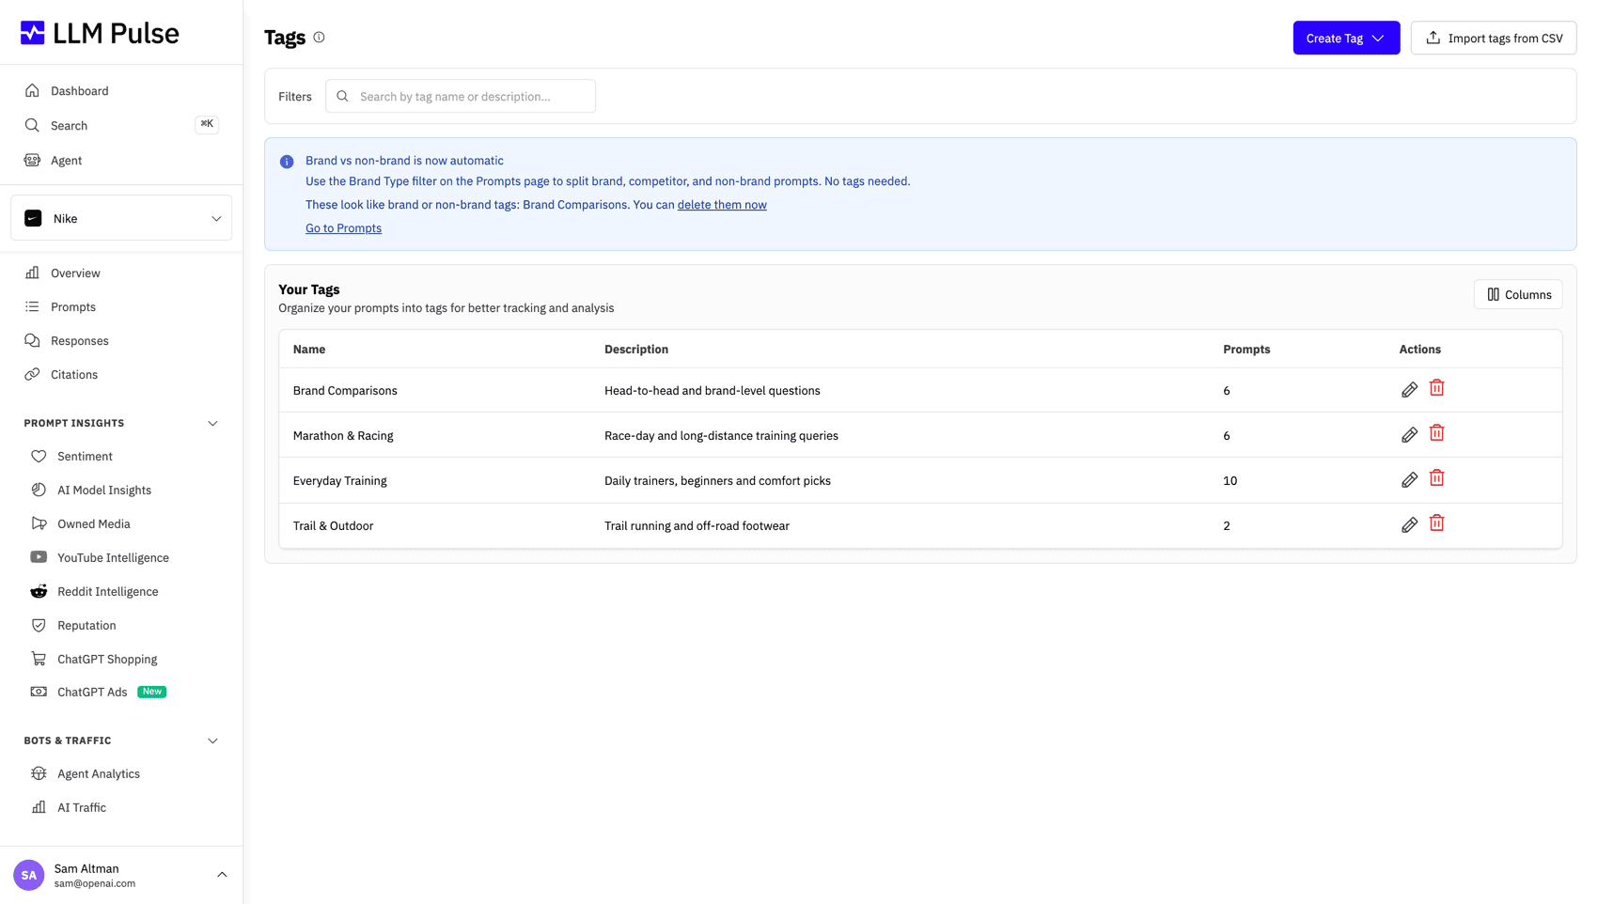Viewport: 1598px width, 904px height.
Task: Edit the Marathon & Racing tag
Action: point(1409,435)
